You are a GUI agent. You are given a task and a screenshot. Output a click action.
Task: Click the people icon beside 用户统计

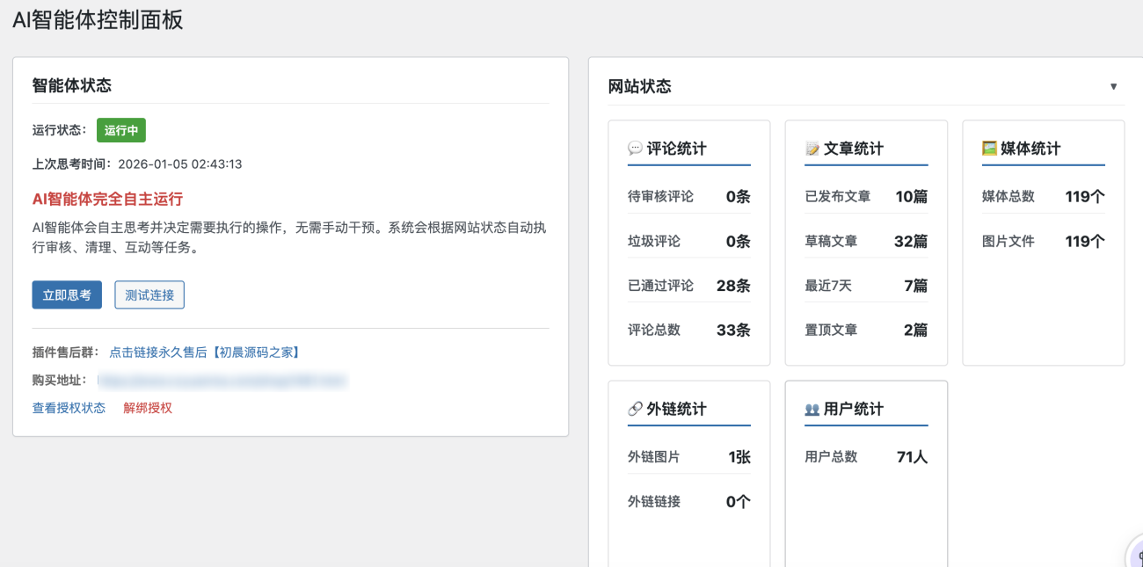(812, 409)
